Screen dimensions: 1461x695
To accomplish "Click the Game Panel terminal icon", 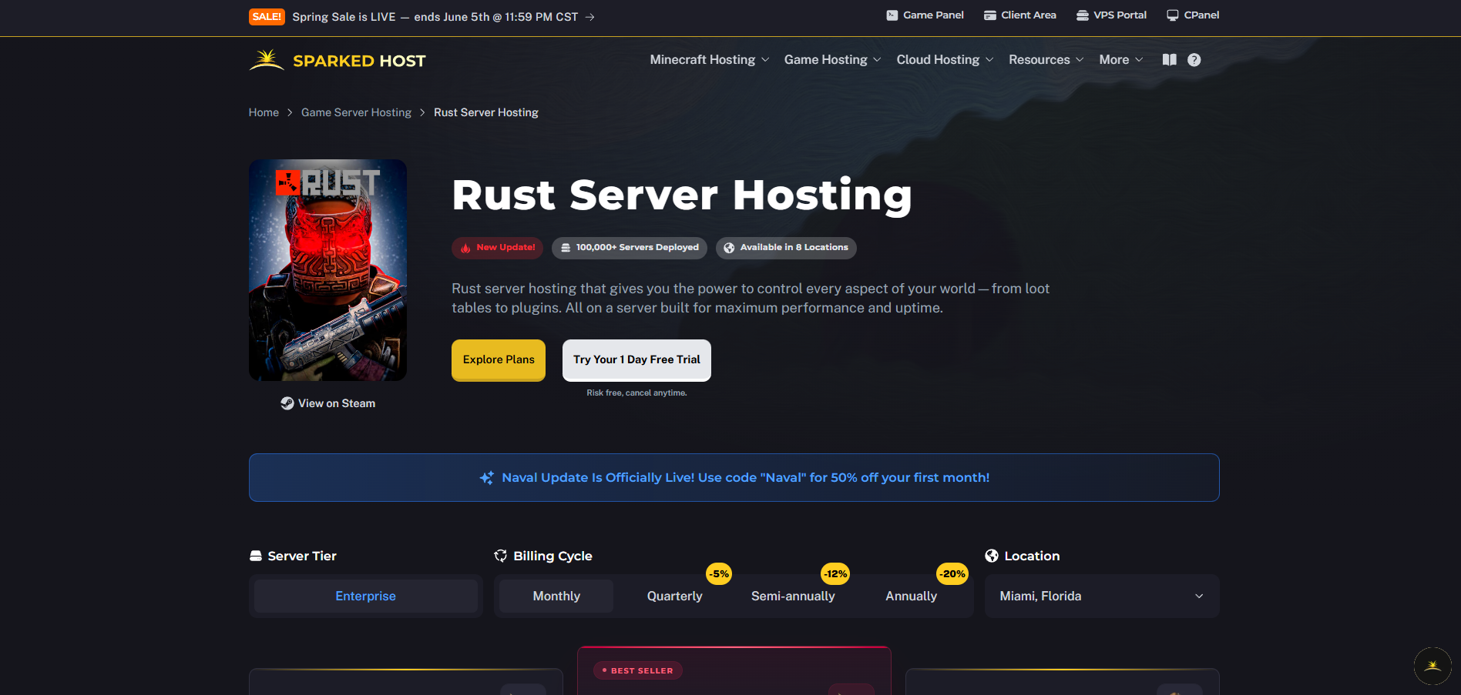I will pyautogui.click(x=892, y=15).
